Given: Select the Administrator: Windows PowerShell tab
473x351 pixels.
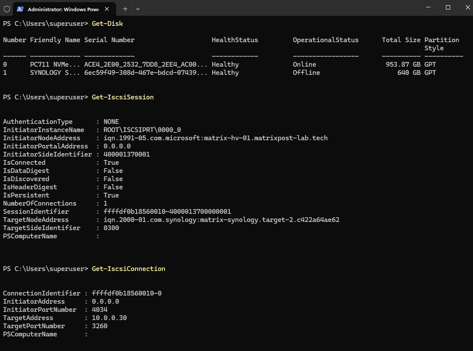Looking at the screenshot, I should pyautogui.click(x=64, y=9).
